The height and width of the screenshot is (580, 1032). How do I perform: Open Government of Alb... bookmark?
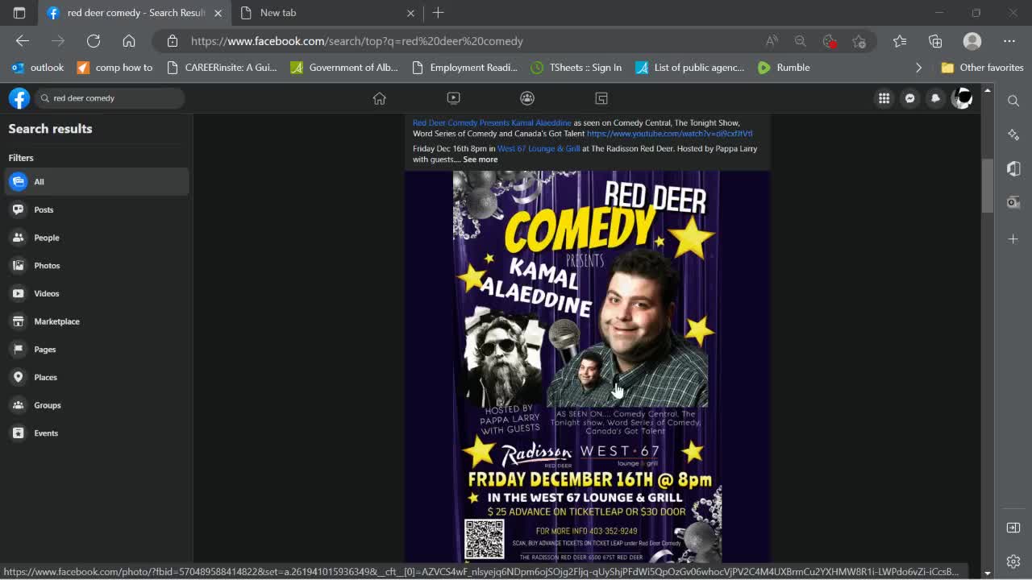[x=344, y=68]
